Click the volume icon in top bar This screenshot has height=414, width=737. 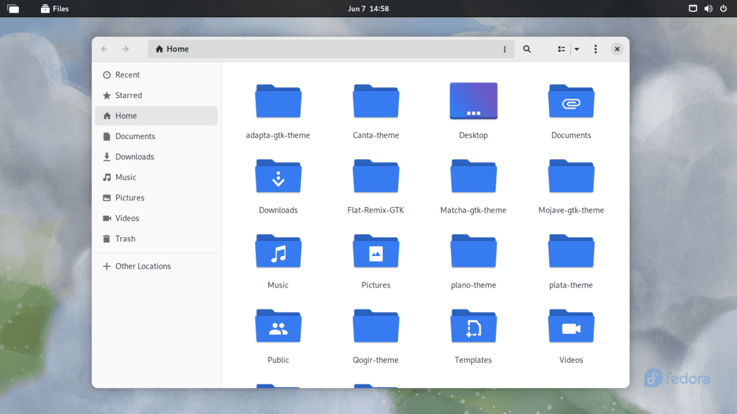point(708,8)
